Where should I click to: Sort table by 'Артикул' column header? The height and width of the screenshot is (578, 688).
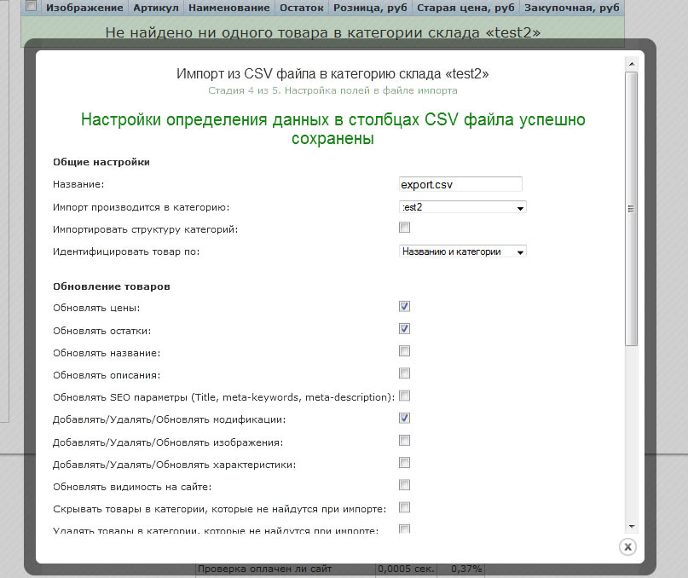coord(155,8)
